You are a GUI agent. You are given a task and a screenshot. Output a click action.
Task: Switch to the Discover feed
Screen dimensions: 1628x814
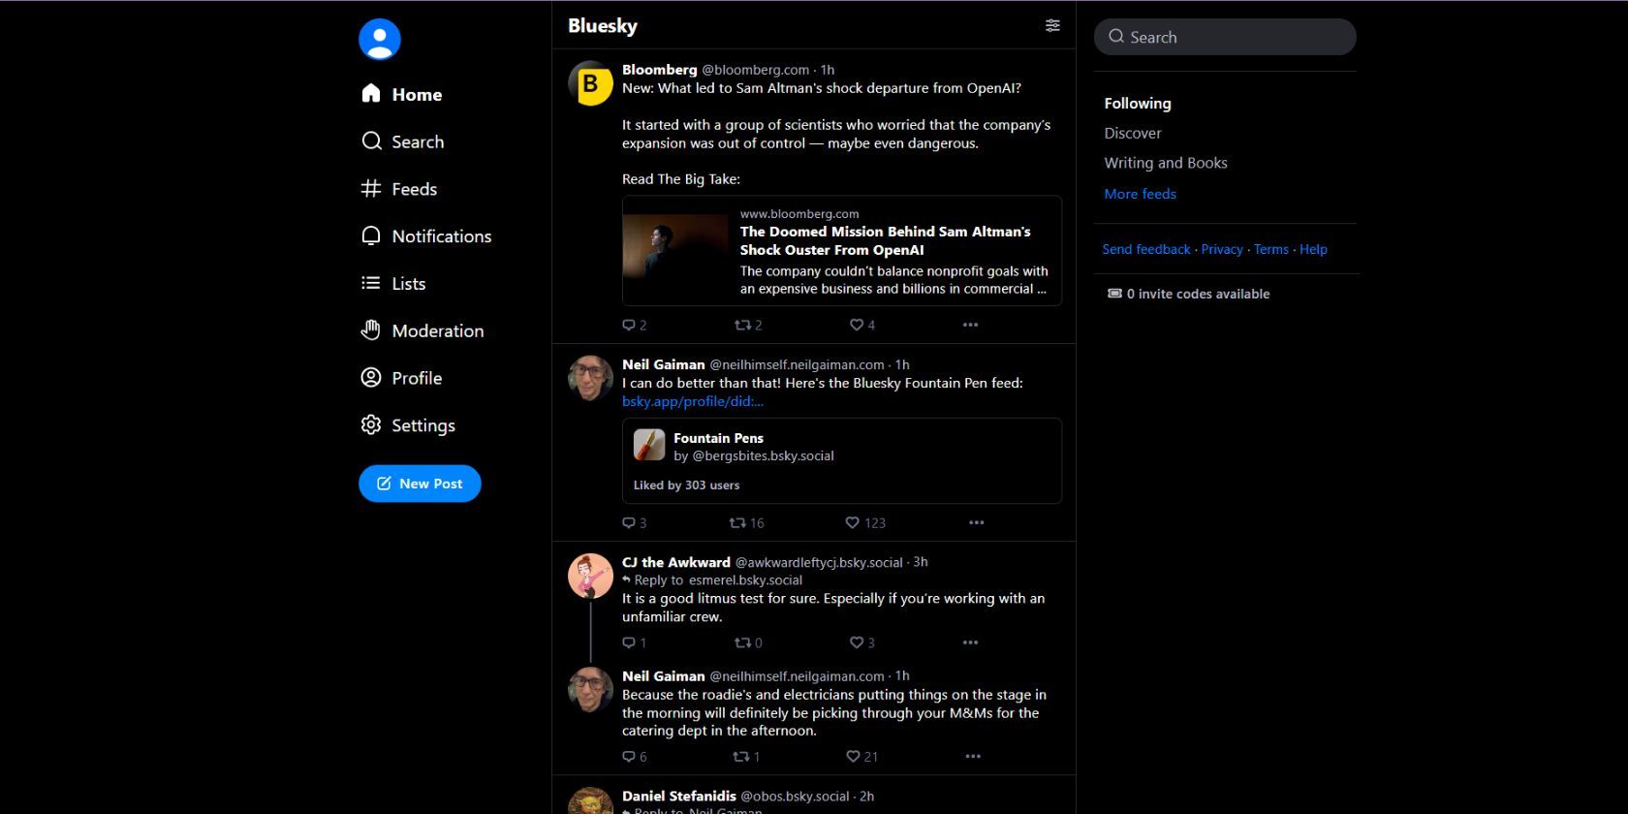1132,134
